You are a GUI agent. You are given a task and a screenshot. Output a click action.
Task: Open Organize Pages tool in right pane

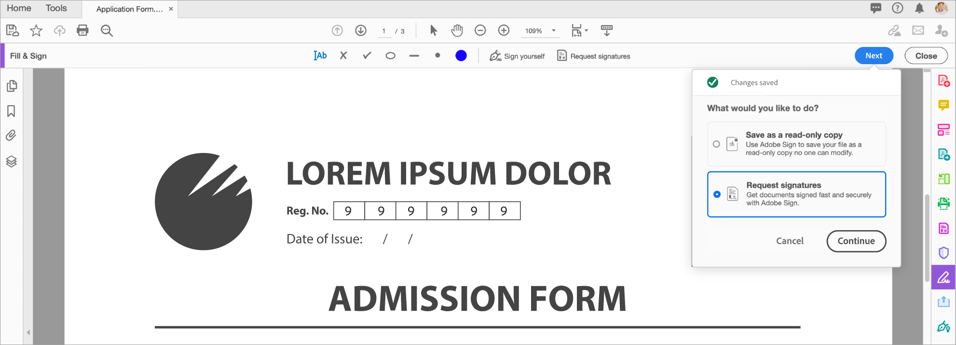pyautogui.click(x=943, y=130)
